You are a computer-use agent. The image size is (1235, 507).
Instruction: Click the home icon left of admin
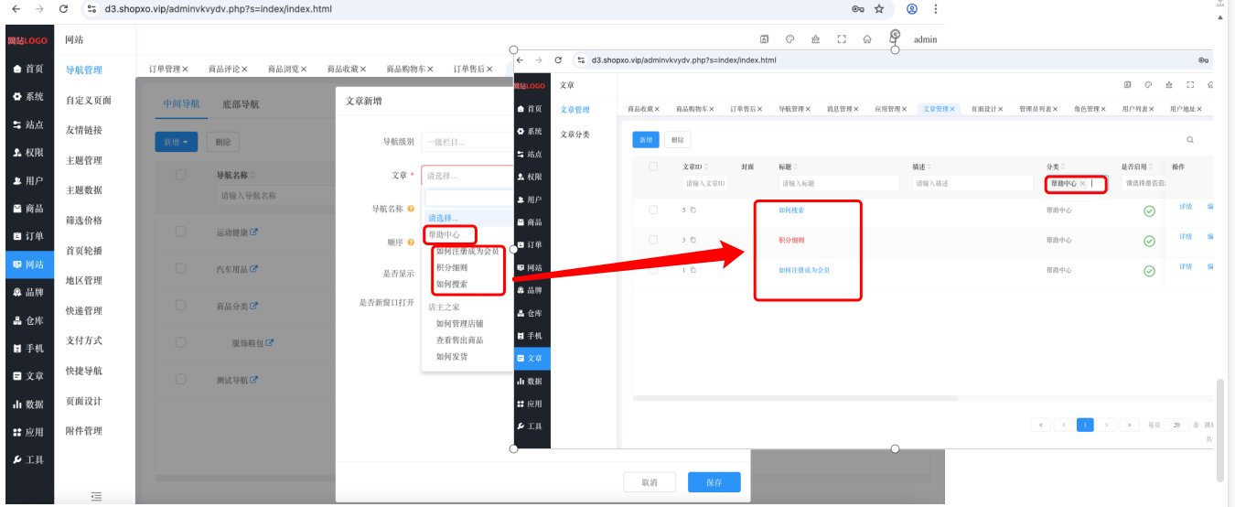click(x=866, y=39)
